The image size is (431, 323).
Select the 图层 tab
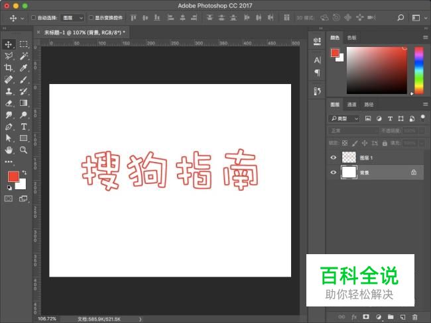point(335,105)
